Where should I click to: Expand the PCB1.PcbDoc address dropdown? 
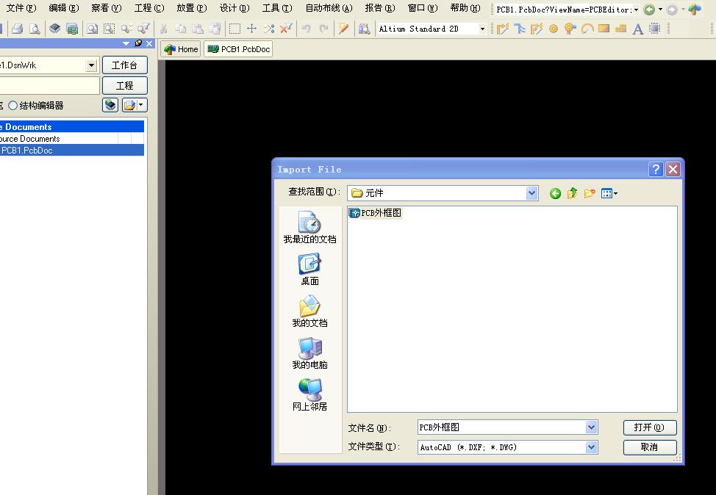coord(636,9)
